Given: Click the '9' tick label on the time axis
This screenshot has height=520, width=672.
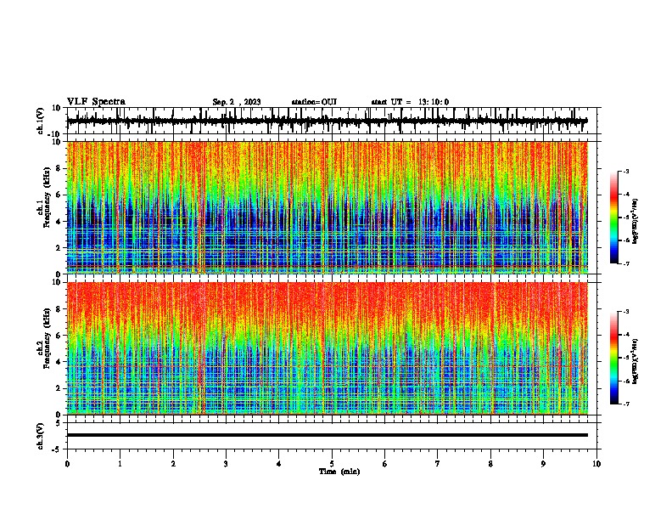Looking at the screenshot, I should (543, 464).
